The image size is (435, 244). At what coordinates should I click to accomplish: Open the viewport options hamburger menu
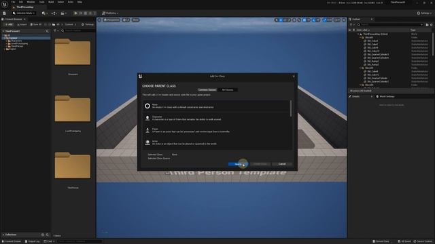click(x=99, y=20)
